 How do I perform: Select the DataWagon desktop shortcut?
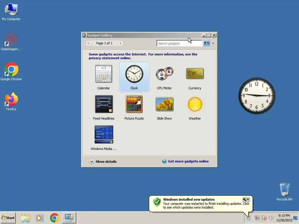pyautogui.click(x=11, y=42)
